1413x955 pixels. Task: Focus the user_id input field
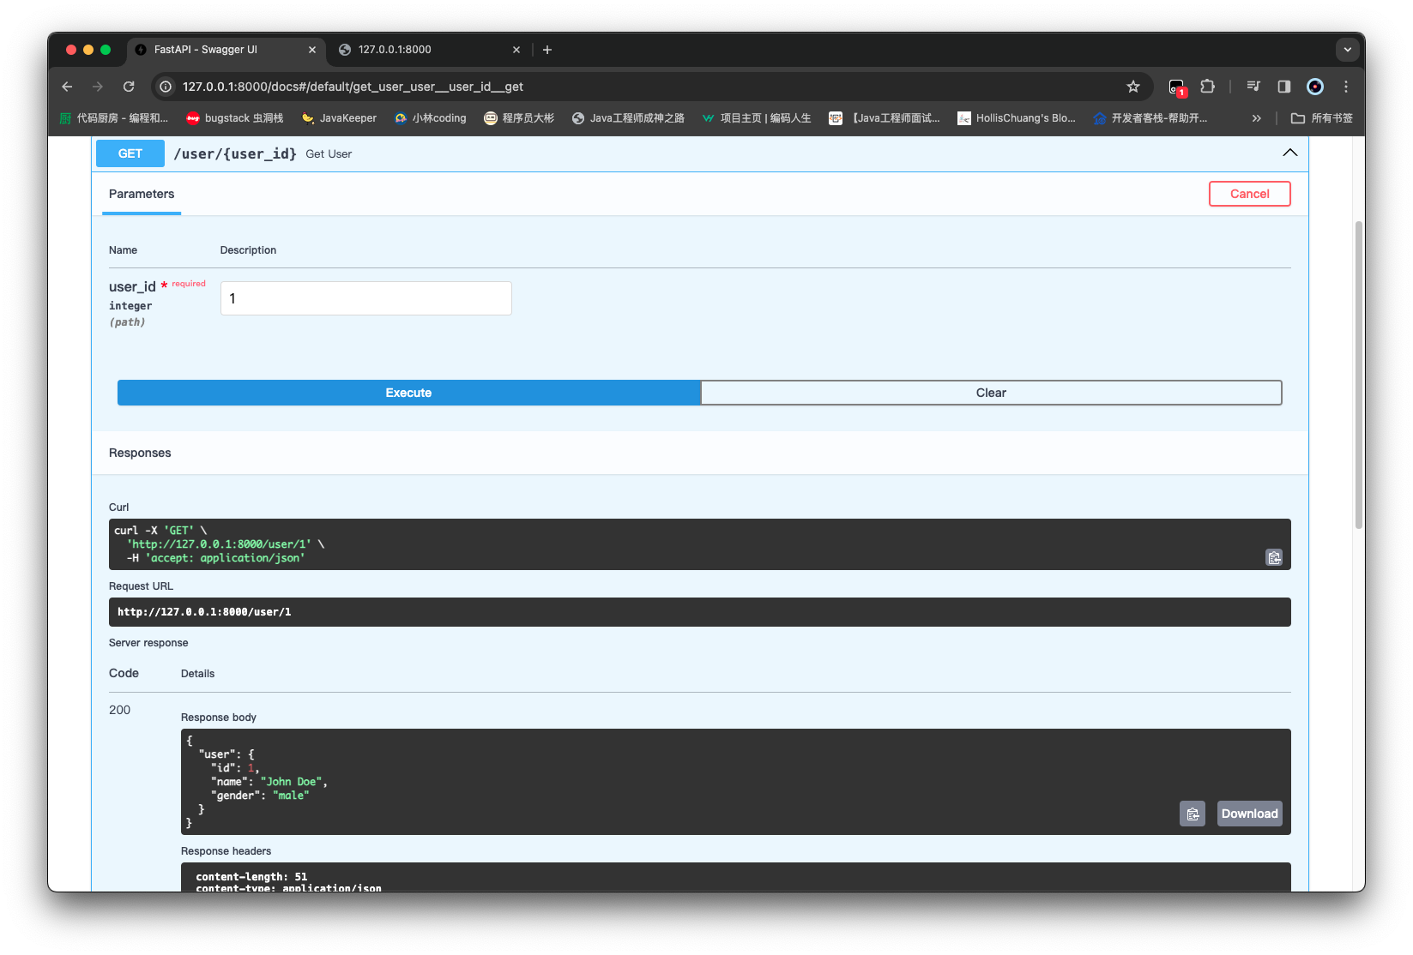366,298
